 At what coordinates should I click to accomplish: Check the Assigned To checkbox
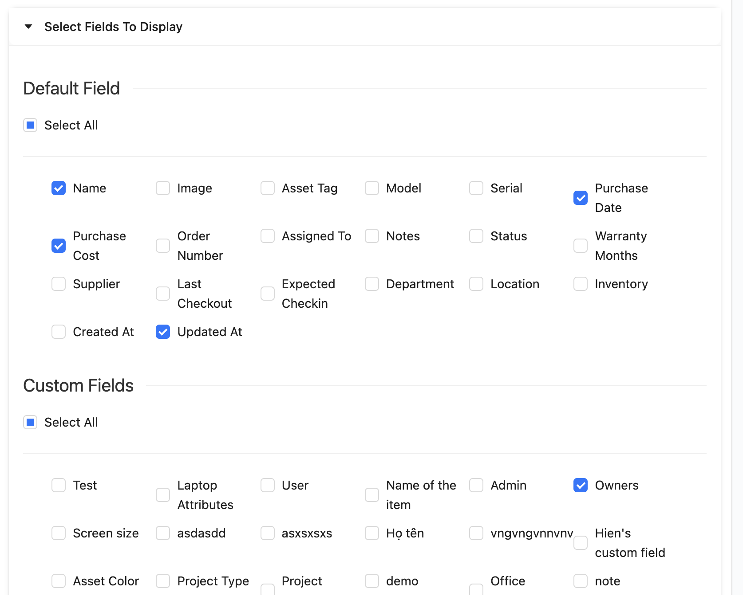[x=268, y=236]
